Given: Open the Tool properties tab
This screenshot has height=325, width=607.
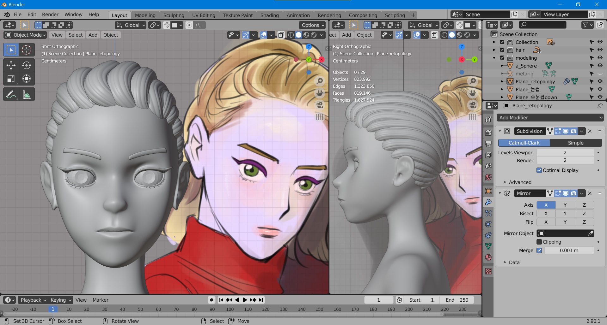Looking at the screenshot, I should click(488, 119).
